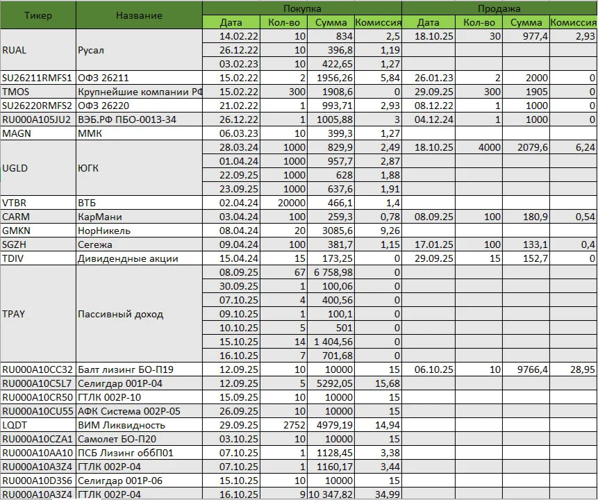598x500 pixels.
Task: Select the commission cell 1,27 for 03.02.23
Action: [x=378, y=64]
